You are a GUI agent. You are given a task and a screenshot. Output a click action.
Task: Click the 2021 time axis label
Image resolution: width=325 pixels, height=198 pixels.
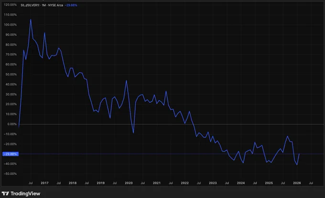(157, 183)
